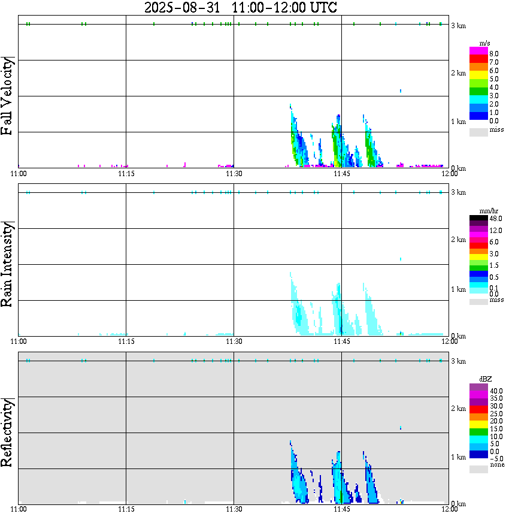509x520 pixels.
Task: Click the "40.0" value in dBZ legend
Action: click(x=496, y=391)
